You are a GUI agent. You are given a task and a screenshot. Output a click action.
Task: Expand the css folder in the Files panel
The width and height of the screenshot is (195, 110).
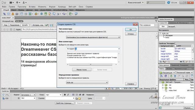pos(163,85)
